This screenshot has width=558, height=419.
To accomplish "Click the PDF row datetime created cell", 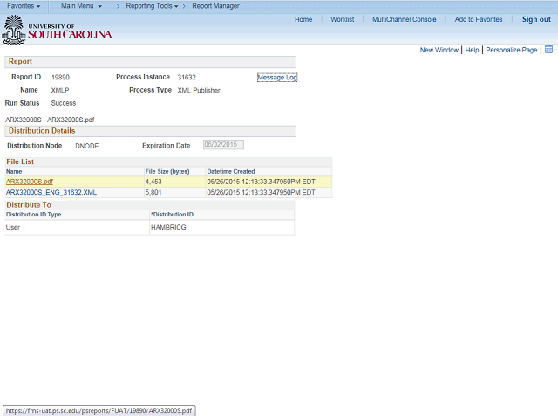I will click(x=269, y=182).
